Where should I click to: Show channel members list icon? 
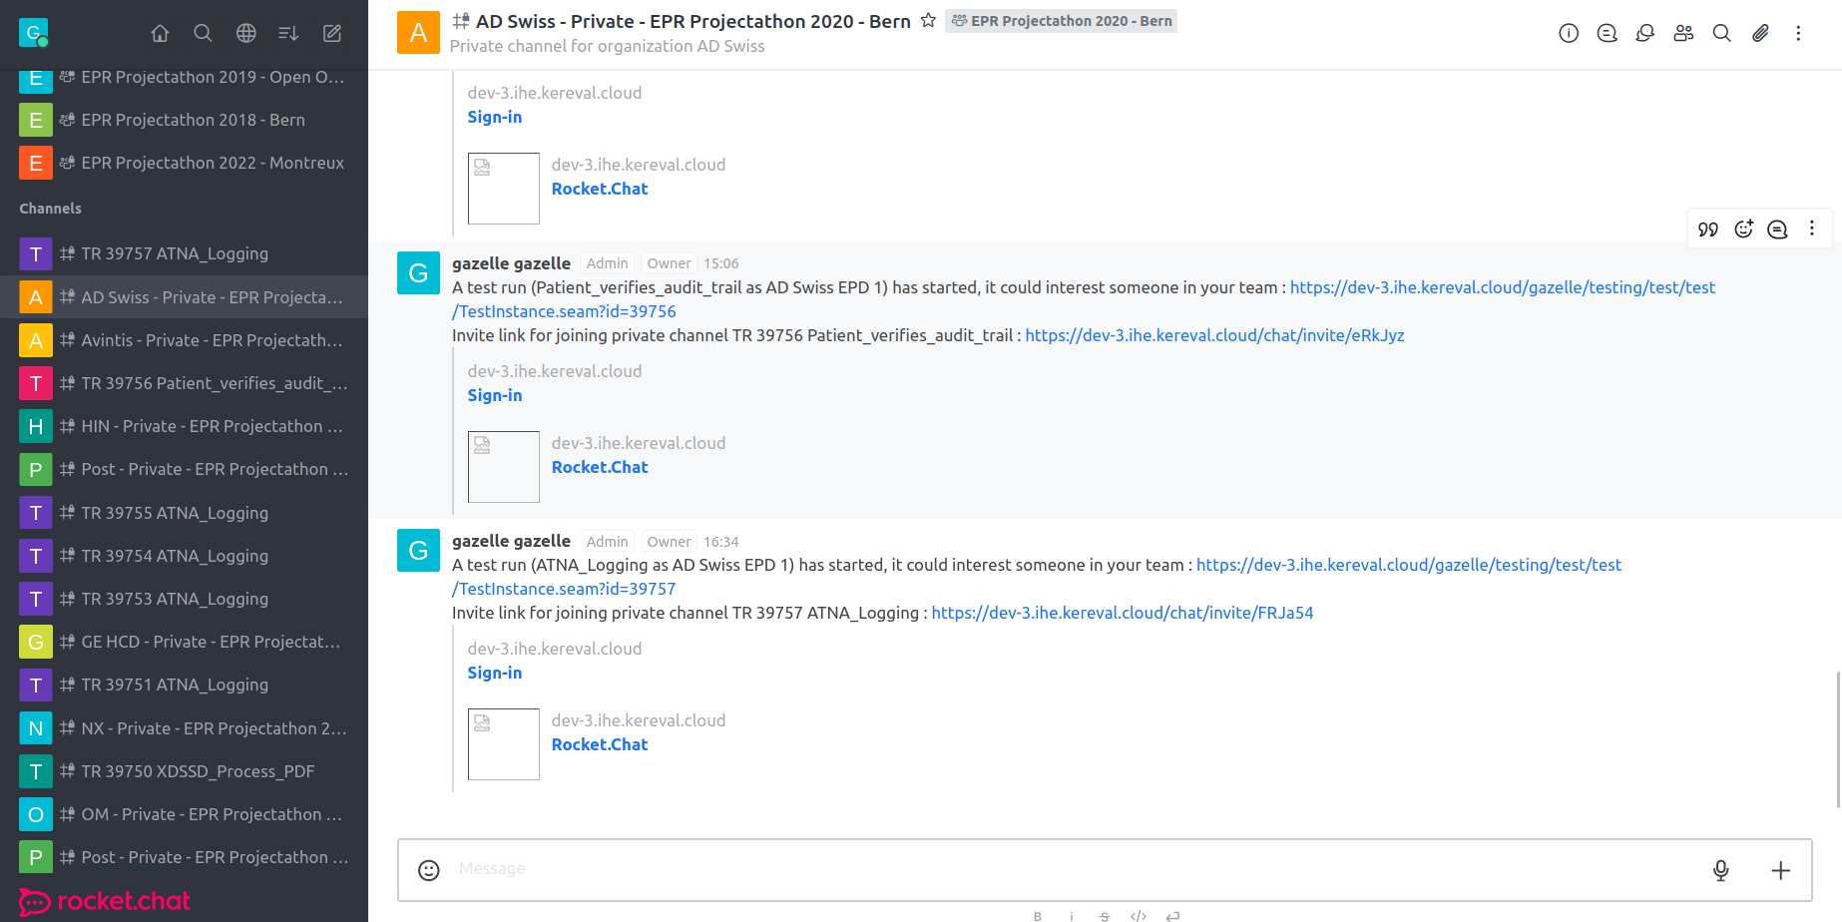pos(1683,33)
